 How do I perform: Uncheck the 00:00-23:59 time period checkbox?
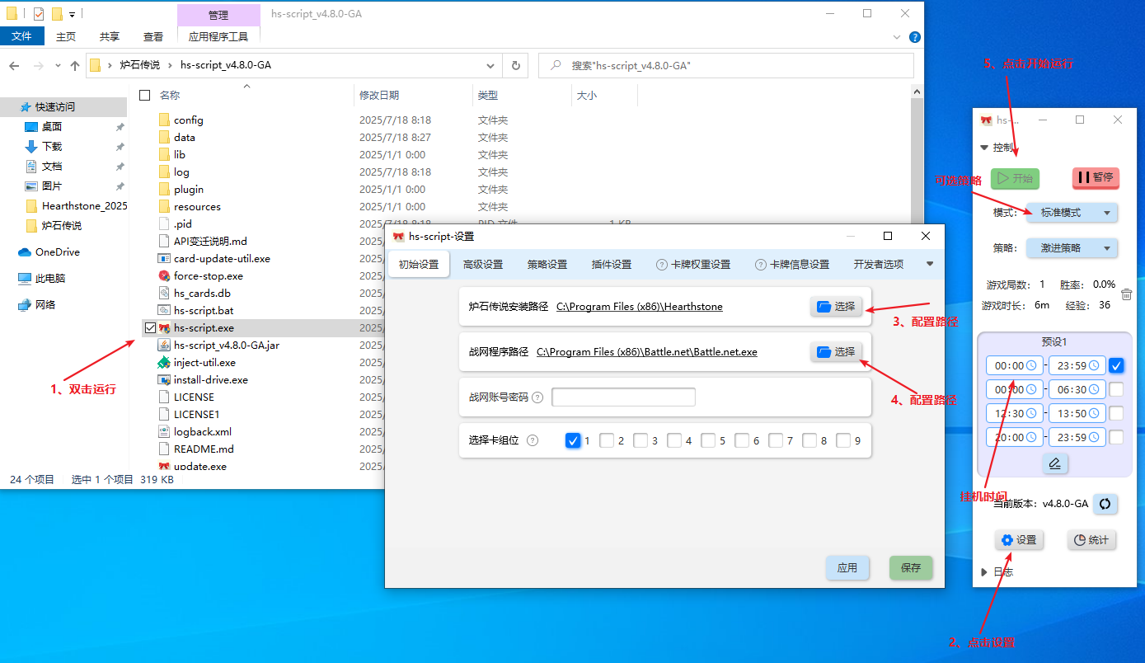point(1116,365)
